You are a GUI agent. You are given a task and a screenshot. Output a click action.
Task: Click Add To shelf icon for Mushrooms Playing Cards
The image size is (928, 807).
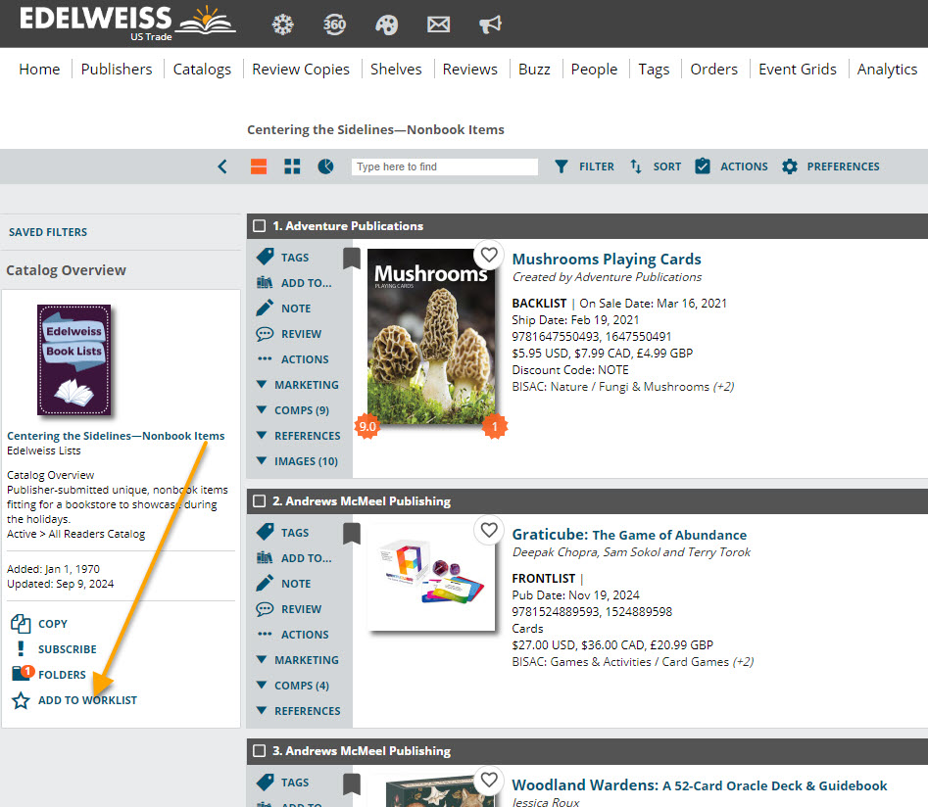[x=265, y=283]
